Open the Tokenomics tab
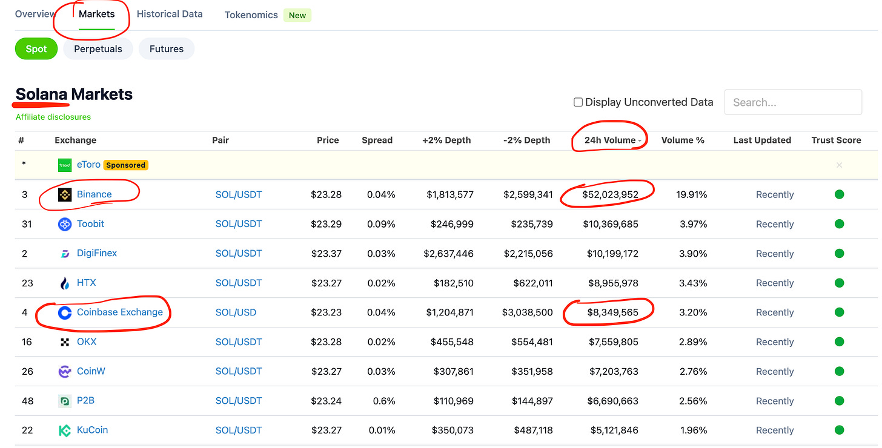Viewport: 882px width, 448px height. pyautogui.click(x=251, y=15)
